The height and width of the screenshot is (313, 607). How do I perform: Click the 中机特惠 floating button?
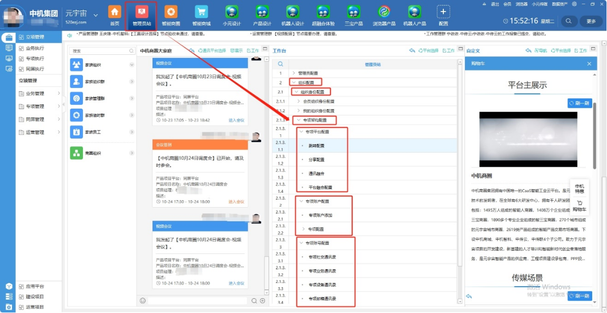click(x=580, y=189)
